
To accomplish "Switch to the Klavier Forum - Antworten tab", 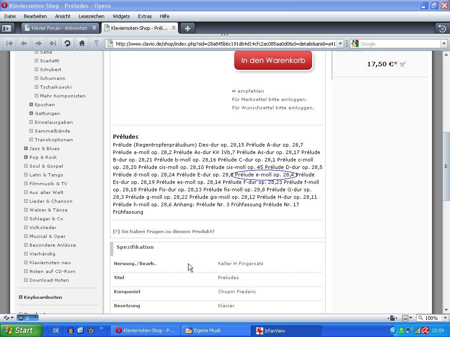I will click(x=60, y=28).
